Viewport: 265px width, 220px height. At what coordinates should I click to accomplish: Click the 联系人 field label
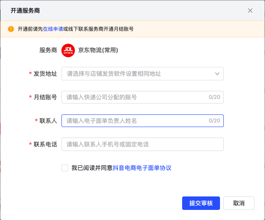coord(48,121)
